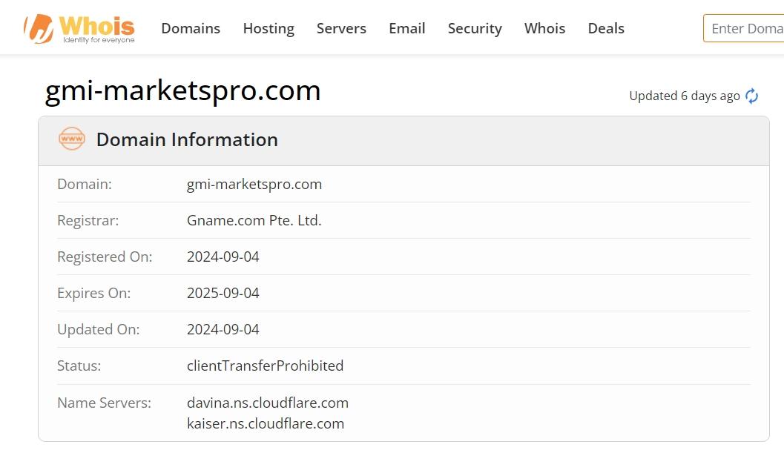This screenshot has width=784, height=453.
Task: Go to the Whois nav item
Action: 544,28
